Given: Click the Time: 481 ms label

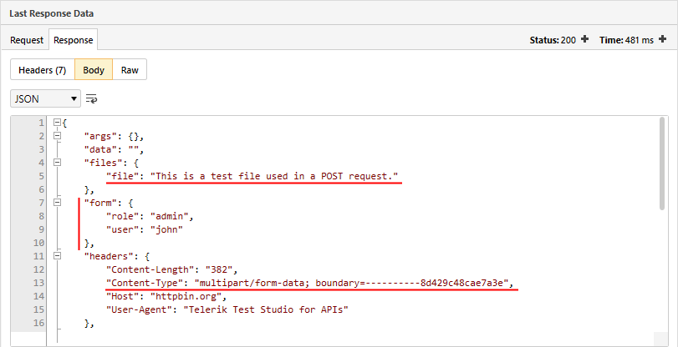Looking at the screenshot, I should click(626, 40).
